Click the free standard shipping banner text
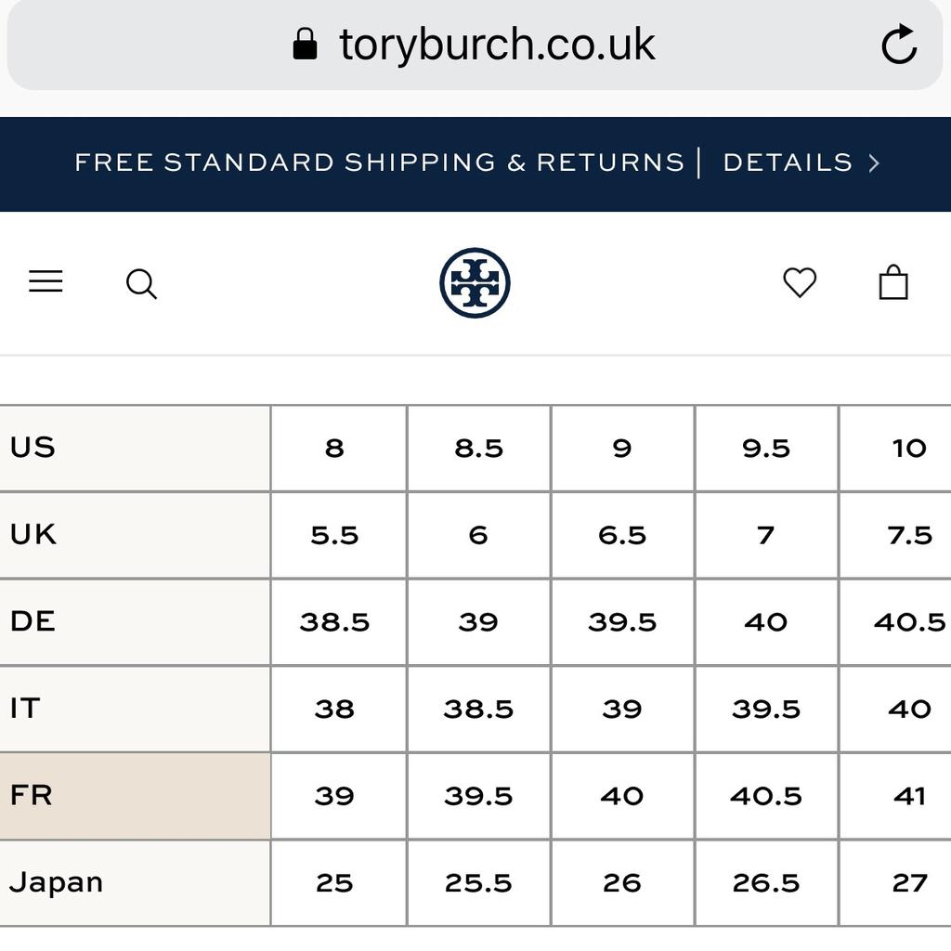The height and width of the screenshot is (951, 951). (379, 163)
